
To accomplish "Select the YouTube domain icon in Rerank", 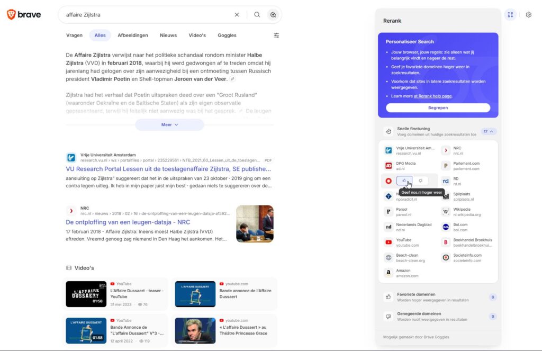I will coord(389,242).
